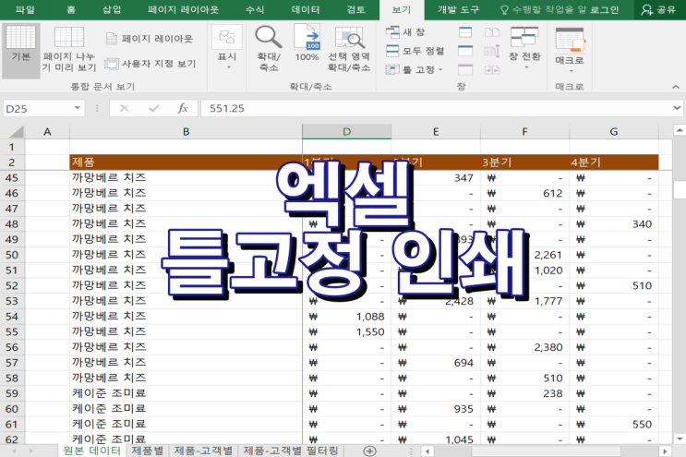The height and width of the screenshot is (457, 686).
Task: Expand the formula bar chevron
Action: (677, 108)
